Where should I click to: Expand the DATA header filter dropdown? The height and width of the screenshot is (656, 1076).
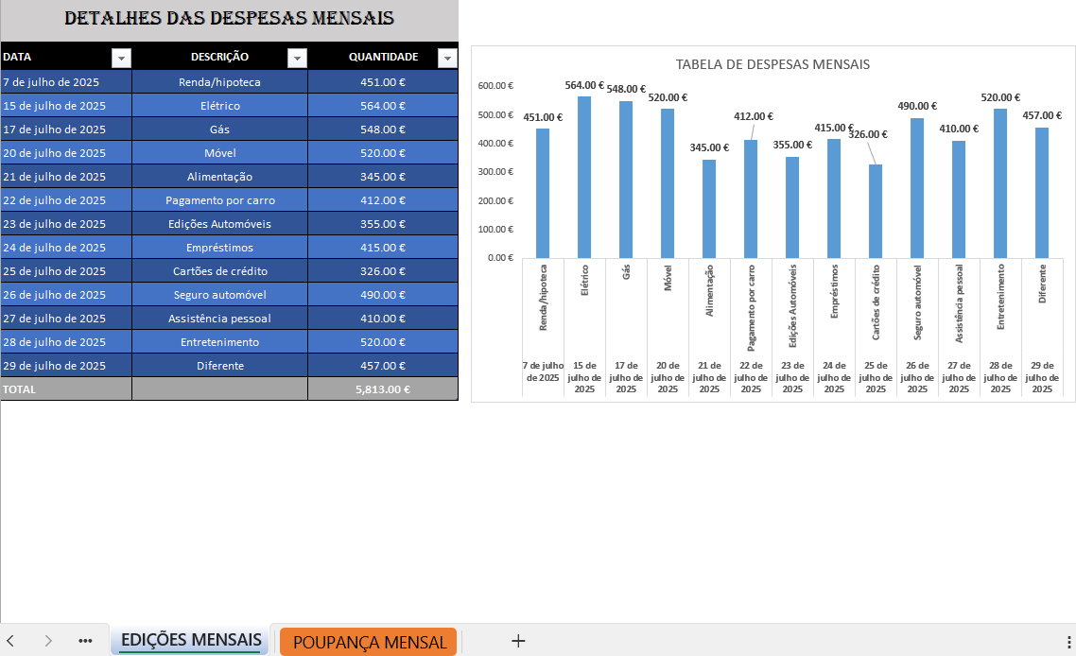[121, 58]
